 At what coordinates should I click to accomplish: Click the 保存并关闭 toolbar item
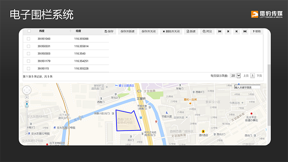(x=148, y=31)
